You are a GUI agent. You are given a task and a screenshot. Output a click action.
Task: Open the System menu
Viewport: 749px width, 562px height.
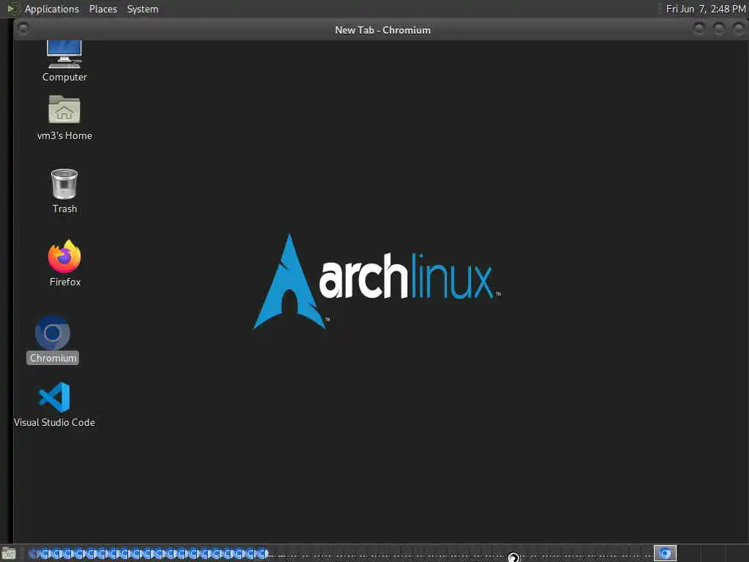tap(143, 9)
